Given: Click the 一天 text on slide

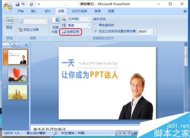Looking at the screenshot, I should (68, 63).
